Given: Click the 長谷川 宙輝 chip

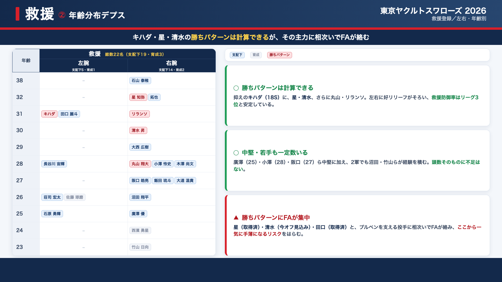Looking at the screenshot, I should (54, 164).
